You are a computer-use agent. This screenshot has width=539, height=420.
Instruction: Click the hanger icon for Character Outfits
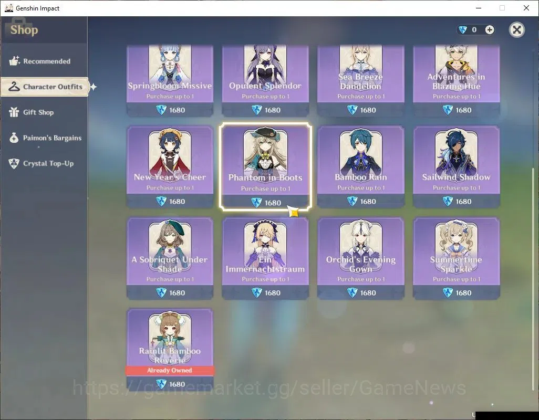14,87
